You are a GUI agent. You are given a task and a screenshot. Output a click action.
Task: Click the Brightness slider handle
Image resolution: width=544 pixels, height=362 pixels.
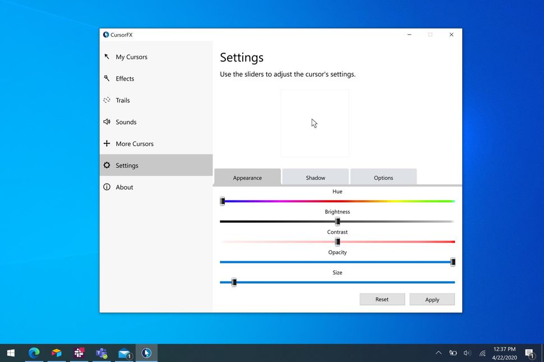click(338, 221)
